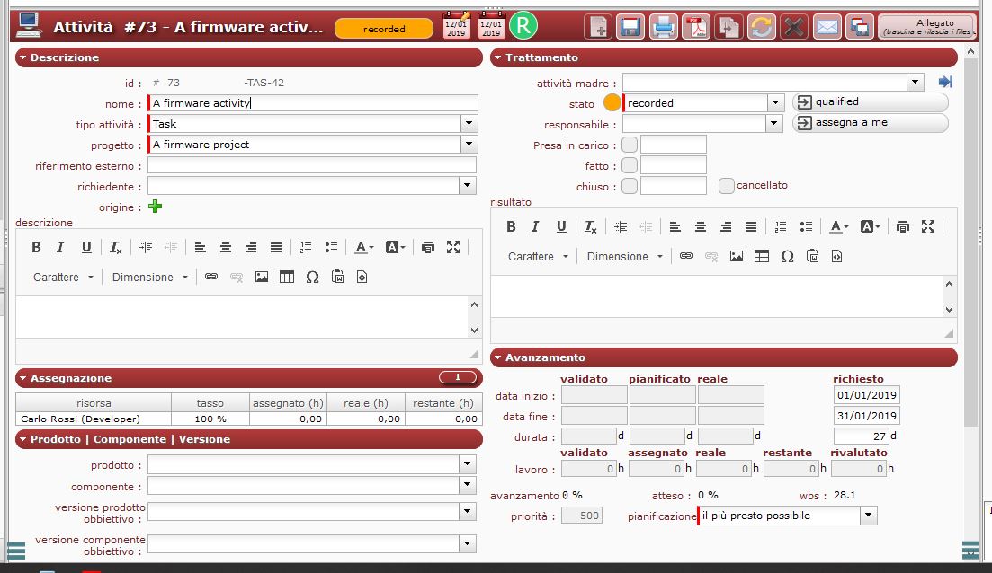Add an origin with the green plus icon
The image size is (992, 573).
tap(156, 207)
